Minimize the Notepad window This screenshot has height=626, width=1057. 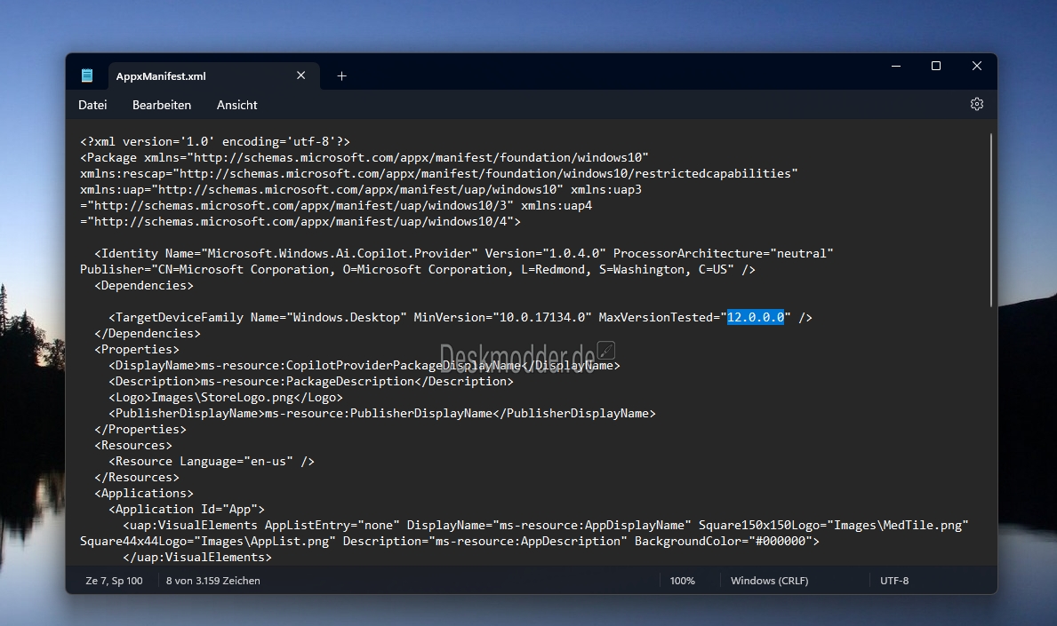[x=896, y=66]
